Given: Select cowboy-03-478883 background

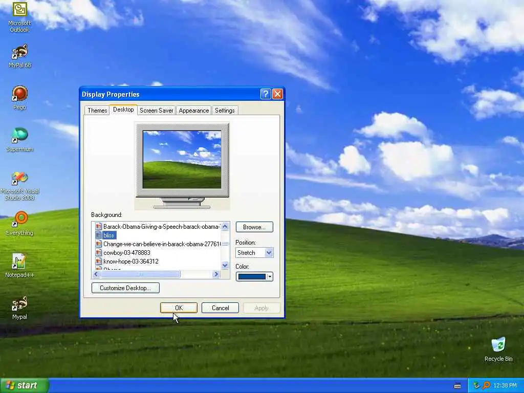Looking at the screenshot, I should tap(127, 253).
